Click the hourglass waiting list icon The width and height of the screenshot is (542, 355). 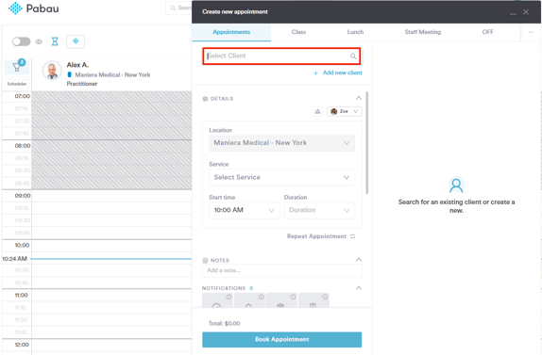coord(55,41)
